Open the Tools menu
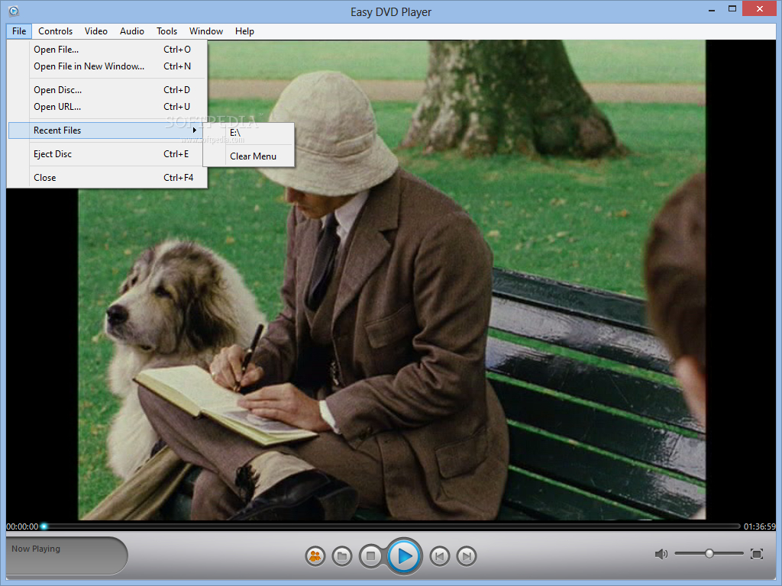 click(166, 31)
